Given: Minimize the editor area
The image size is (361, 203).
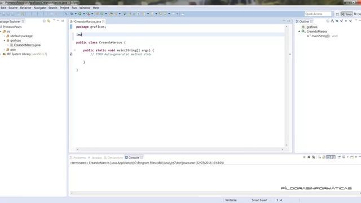Looking at the screenshot, I should 284,21.
